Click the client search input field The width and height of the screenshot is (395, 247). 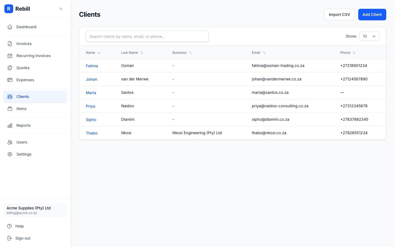(x=147, y=36)
